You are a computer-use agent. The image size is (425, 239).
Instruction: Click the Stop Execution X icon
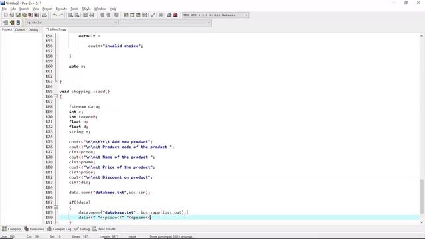[x=161, y=15]
